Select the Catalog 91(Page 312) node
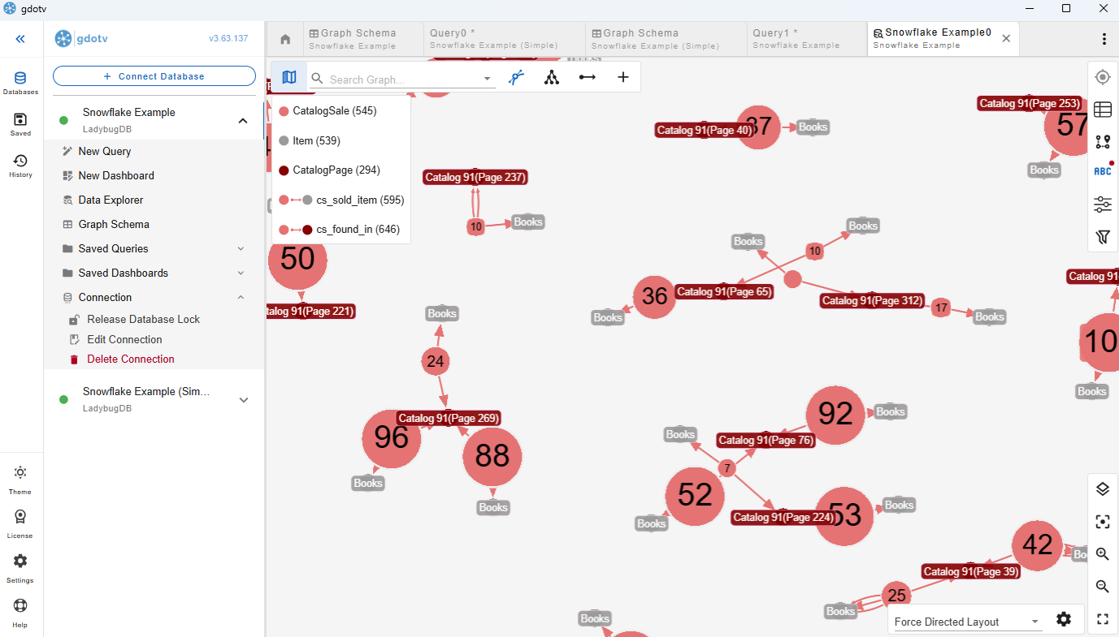The height and width of the screenshot is (637, 1119). pyautogui.click(x=872, y=301)
